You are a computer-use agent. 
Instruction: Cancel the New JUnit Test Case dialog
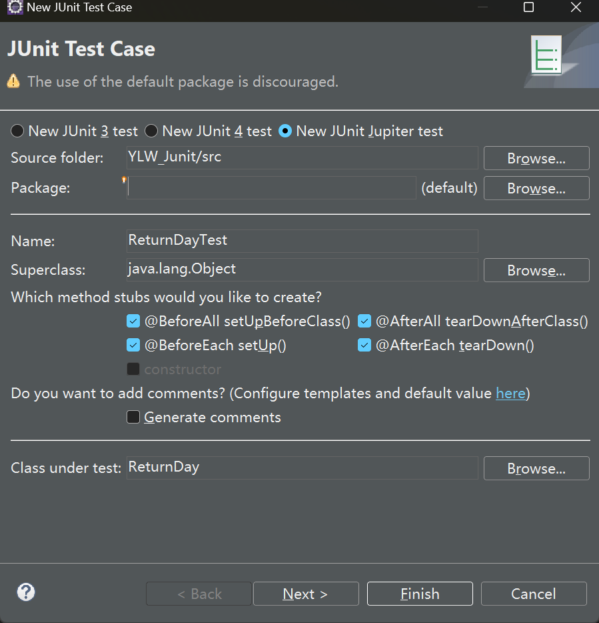[534, 594]
